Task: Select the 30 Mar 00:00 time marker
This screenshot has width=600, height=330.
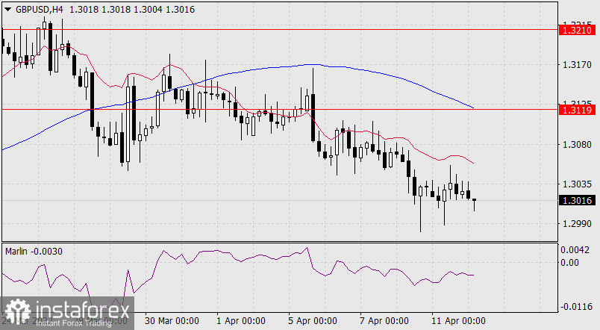Action: pos(172,321)
